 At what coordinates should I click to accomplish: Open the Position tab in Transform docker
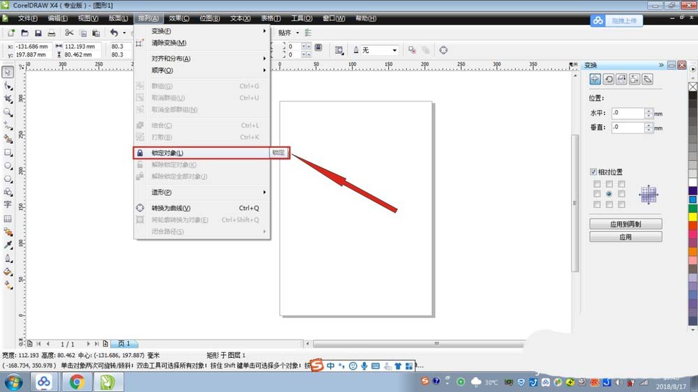coord(595,80)
